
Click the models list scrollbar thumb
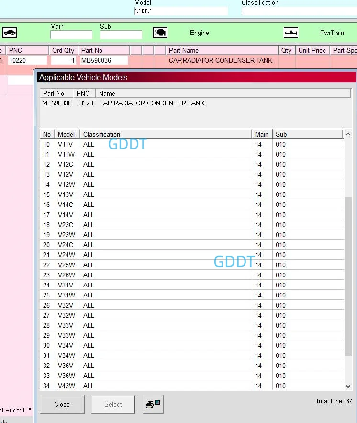tap(348, 276)
